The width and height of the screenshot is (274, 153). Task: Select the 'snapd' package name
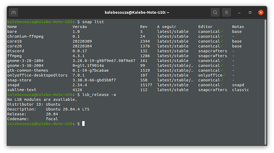pyautogui.click(x=13, y=85)
